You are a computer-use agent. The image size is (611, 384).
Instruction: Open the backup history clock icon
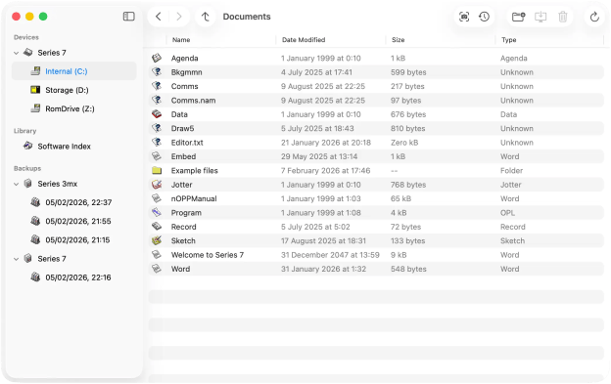point(484,17)
